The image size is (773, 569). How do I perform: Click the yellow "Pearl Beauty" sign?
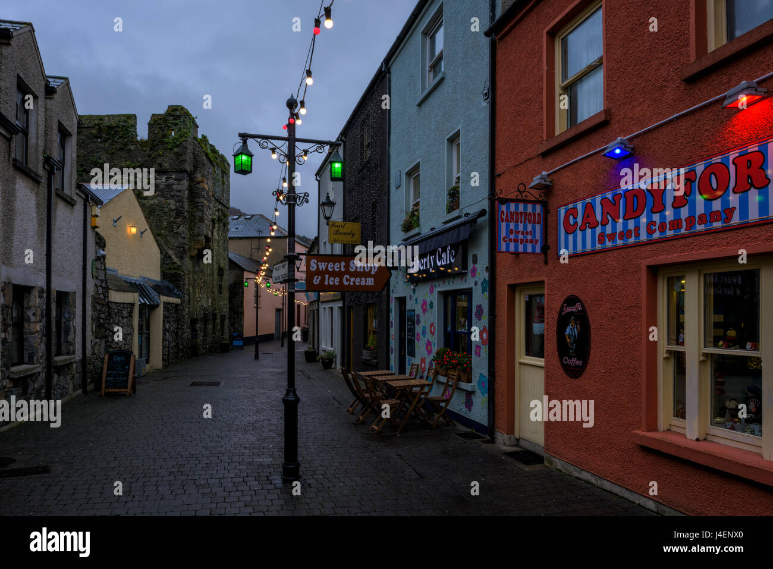(x=344, y=232)
